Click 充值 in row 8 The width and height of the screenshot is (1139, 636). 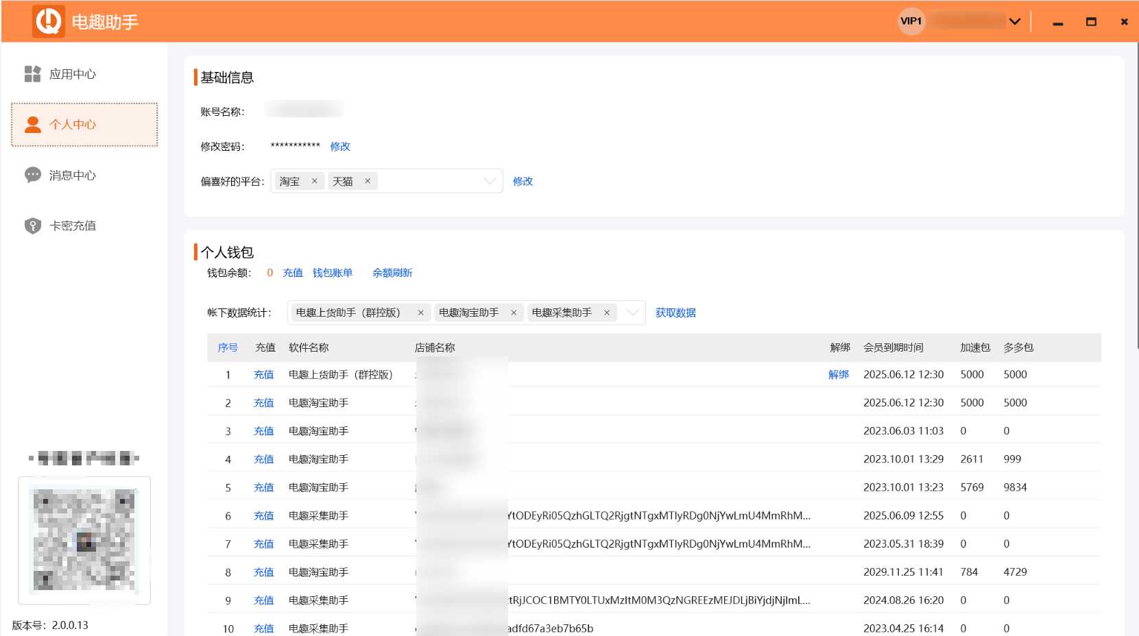click(x=263, y=572)
